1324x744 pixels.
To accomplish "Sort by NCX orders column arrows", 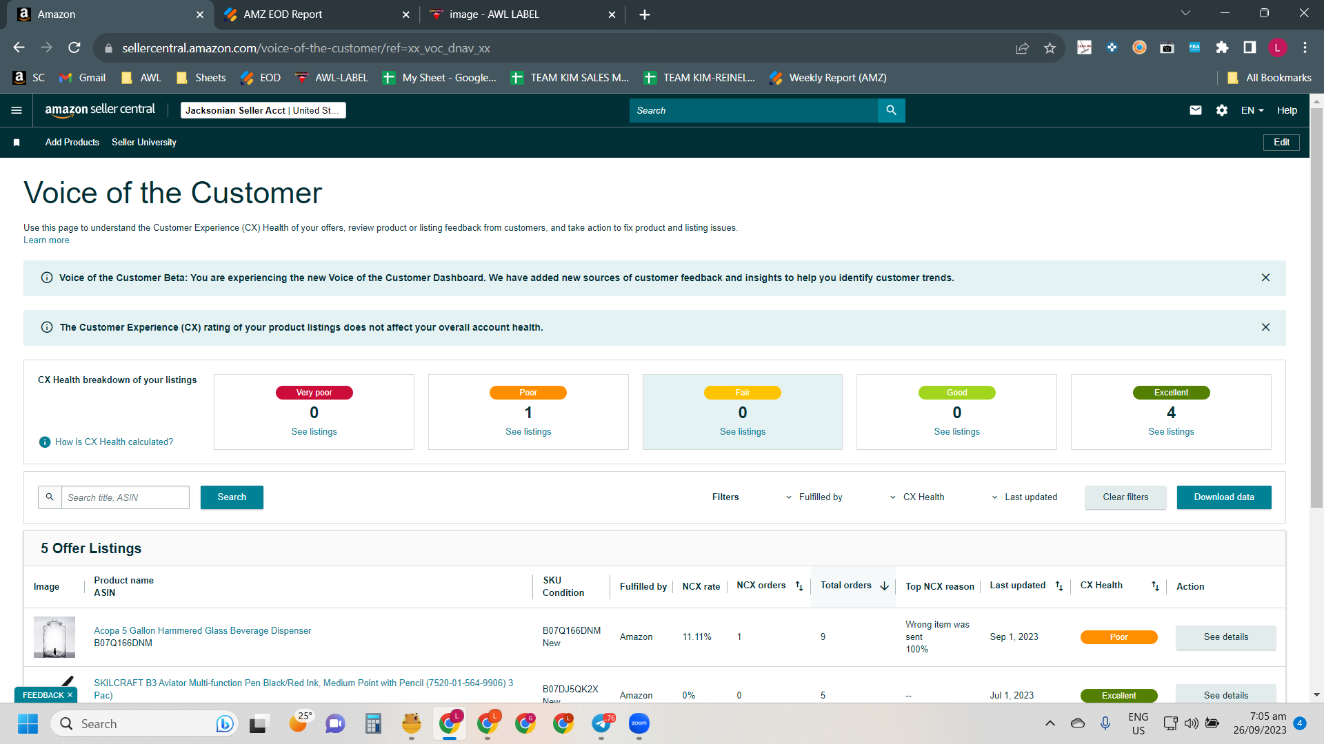I will point(799,586).
